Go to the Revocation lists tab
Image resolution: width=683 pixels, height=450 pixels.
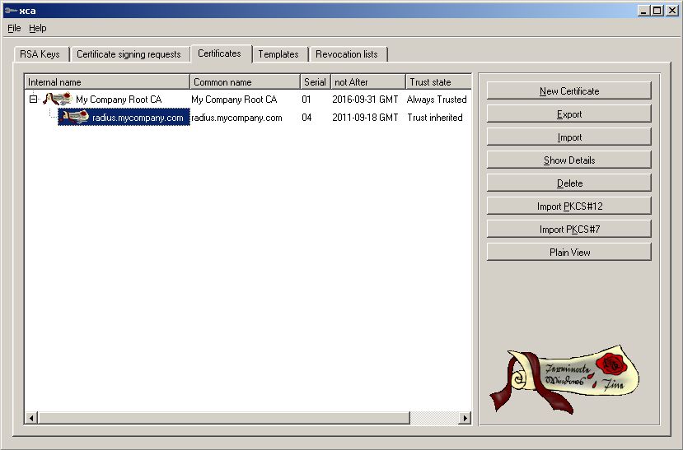[x=347, y=54]
